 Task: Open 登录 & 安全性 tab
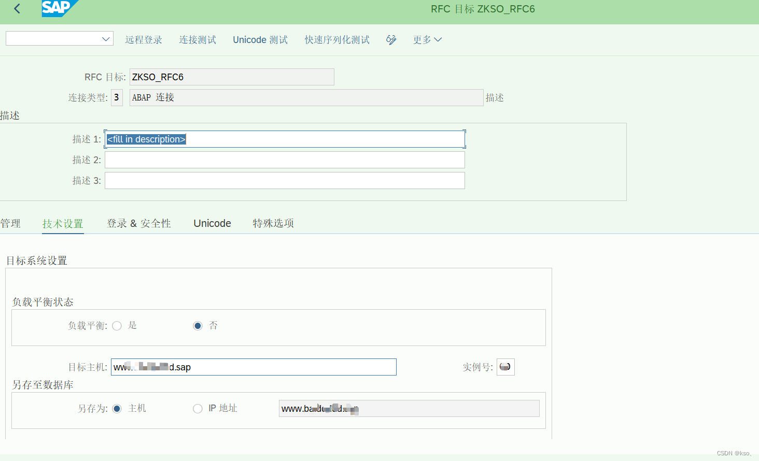(x=139, y=223)
